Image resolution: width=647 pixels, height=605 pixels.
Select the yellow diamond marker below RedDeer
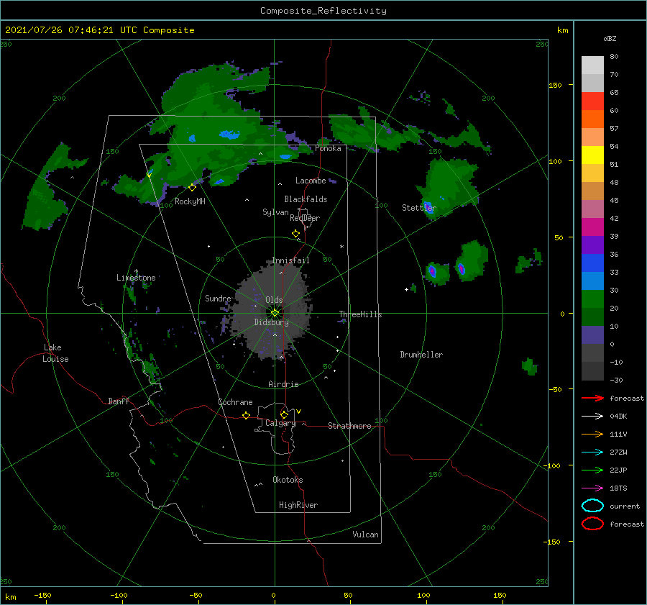click(296, 234)
